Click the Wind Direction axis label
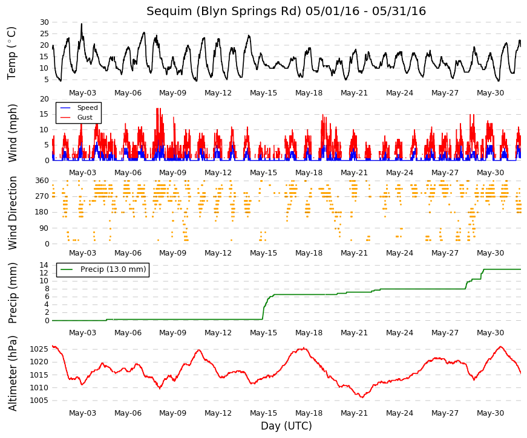Screen dimensions: 527x438 12,213
